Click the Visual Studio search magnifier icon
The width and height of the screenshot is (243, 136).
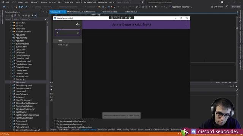(x=143, y=2)
